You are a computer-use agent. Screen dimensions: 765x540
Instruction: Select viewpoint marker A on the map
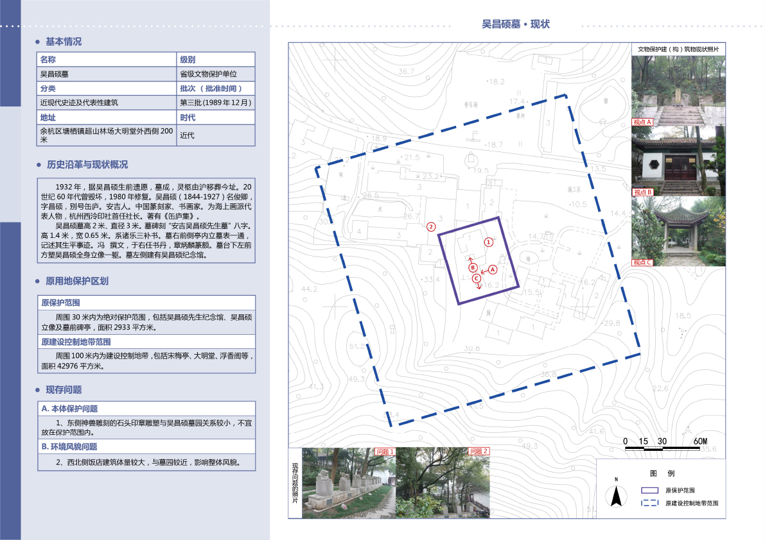pos(492,270)
